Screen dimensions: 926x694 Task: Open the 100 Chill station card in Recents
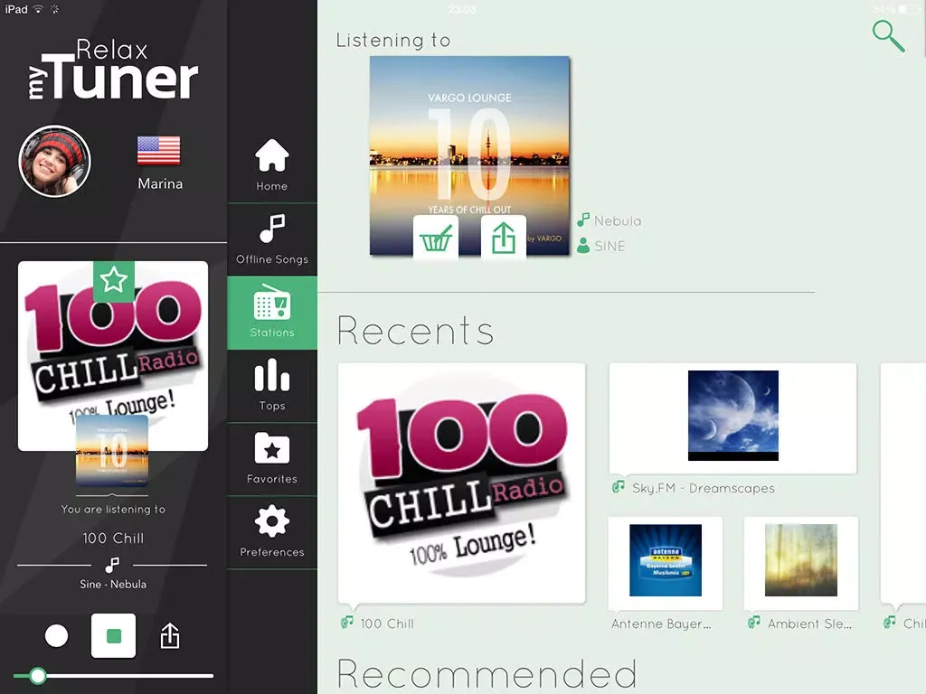pos(461,483)
